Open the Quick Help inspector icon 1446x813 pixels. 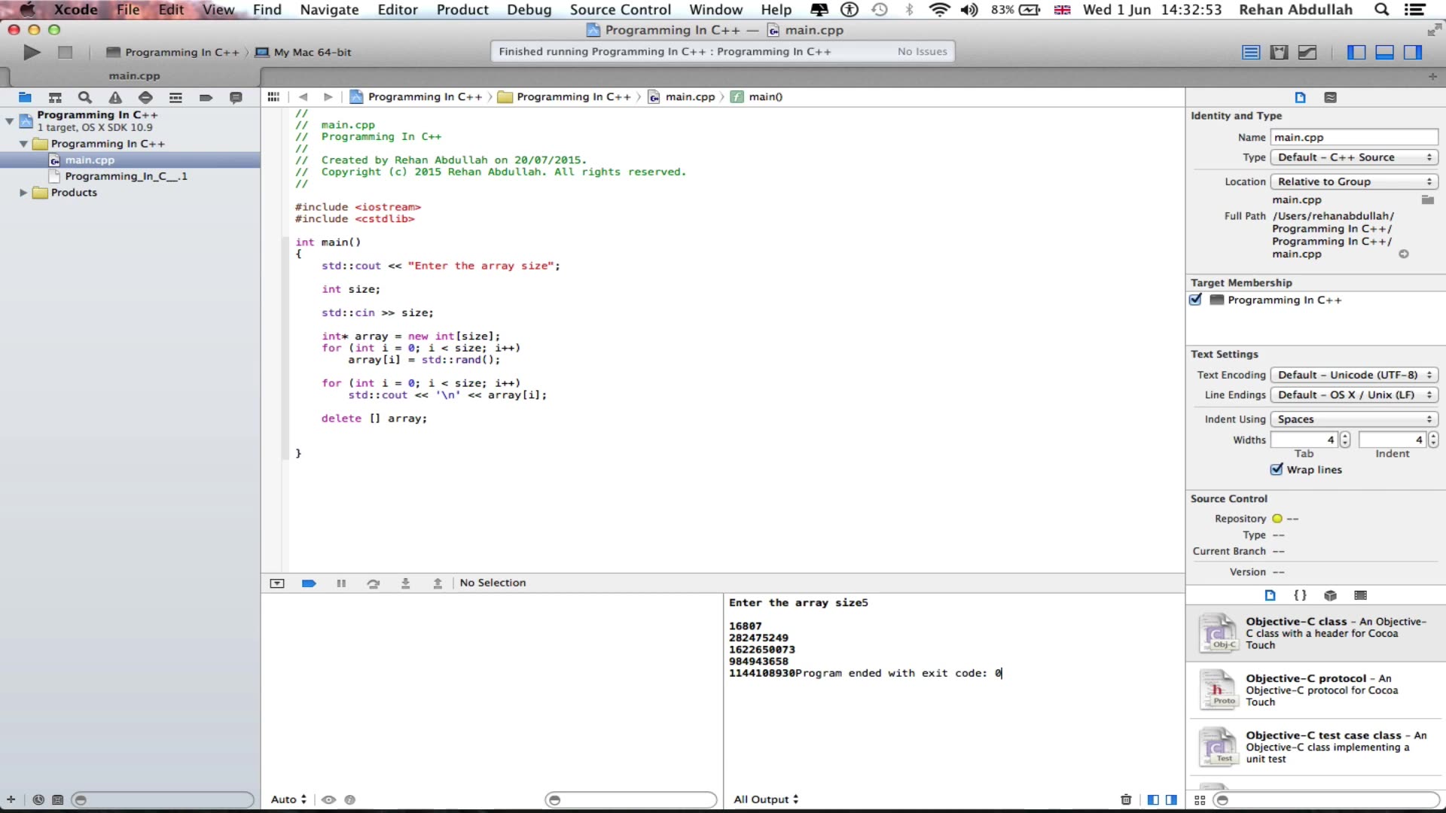(1331, 97)
